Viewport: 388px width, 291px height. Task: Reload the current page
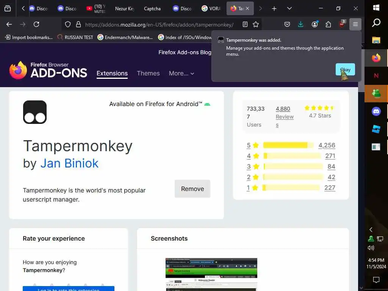point(36,24)
